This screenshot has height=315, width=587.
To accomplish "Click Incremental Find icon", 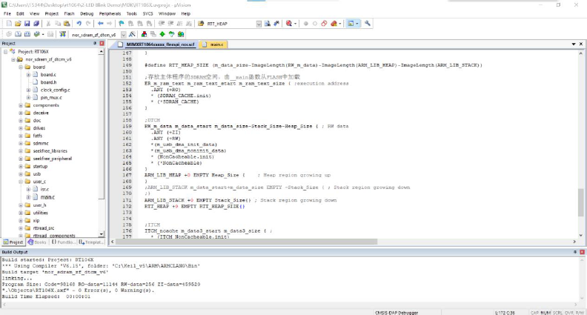I will click(276, 23).
